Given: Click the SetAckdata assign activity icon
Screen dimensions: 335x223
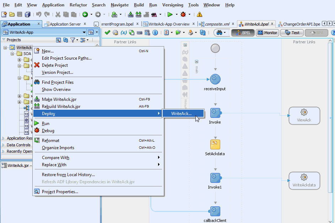Looking at the screenshot, I should click(x=215, y=145).
